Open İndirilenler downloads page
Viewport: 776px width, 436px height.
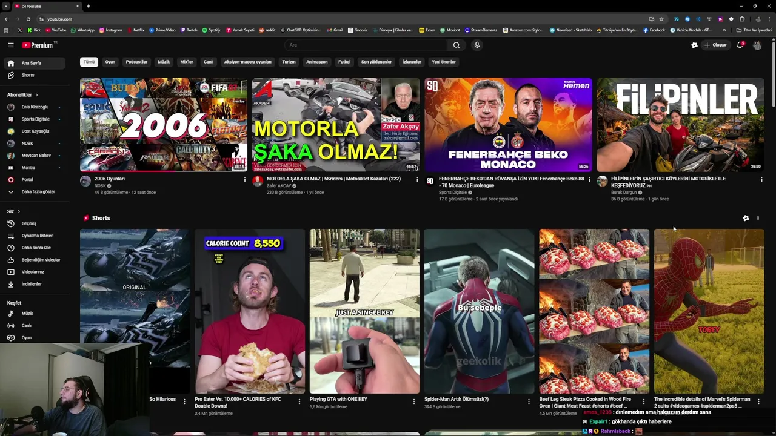point(33,284)
